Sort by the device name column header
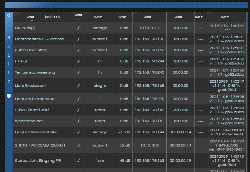Viewport: 250px width, 172px height. [43, 17]
